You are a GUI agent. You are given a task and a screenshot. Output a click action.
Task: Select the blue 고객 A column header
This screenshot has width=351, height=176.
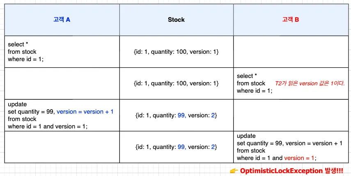tap(62, 19)
